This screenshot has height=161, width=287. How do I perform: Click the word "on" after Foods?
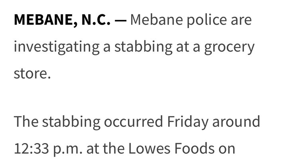(x=226, y=150)
